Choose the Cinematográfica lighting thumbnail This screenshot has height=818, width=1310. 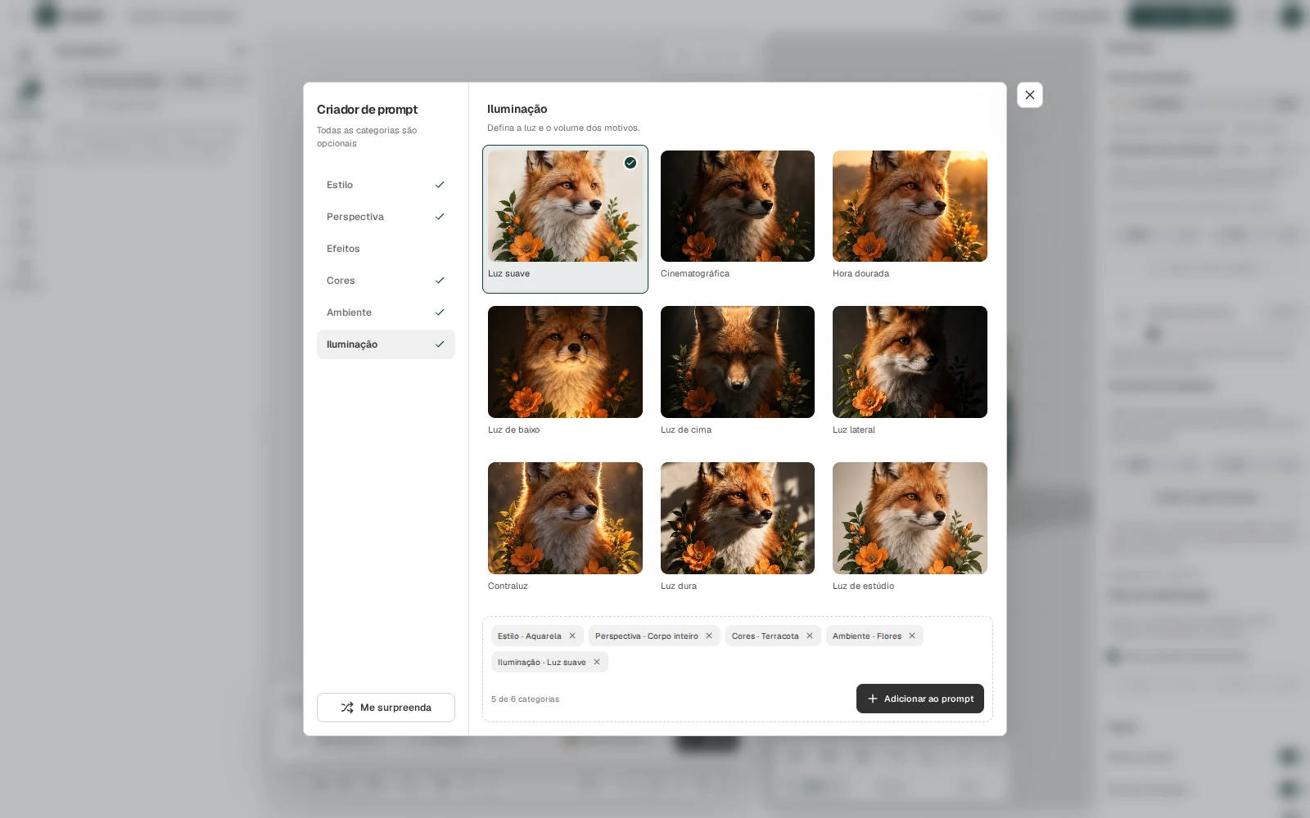tap(738, 206)
